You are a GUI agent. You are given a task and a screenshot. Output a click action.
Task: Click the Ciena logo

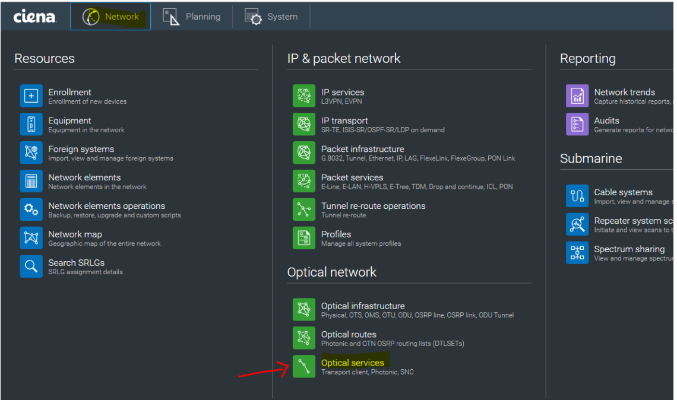pyautogui.click(x=33, y=16)
